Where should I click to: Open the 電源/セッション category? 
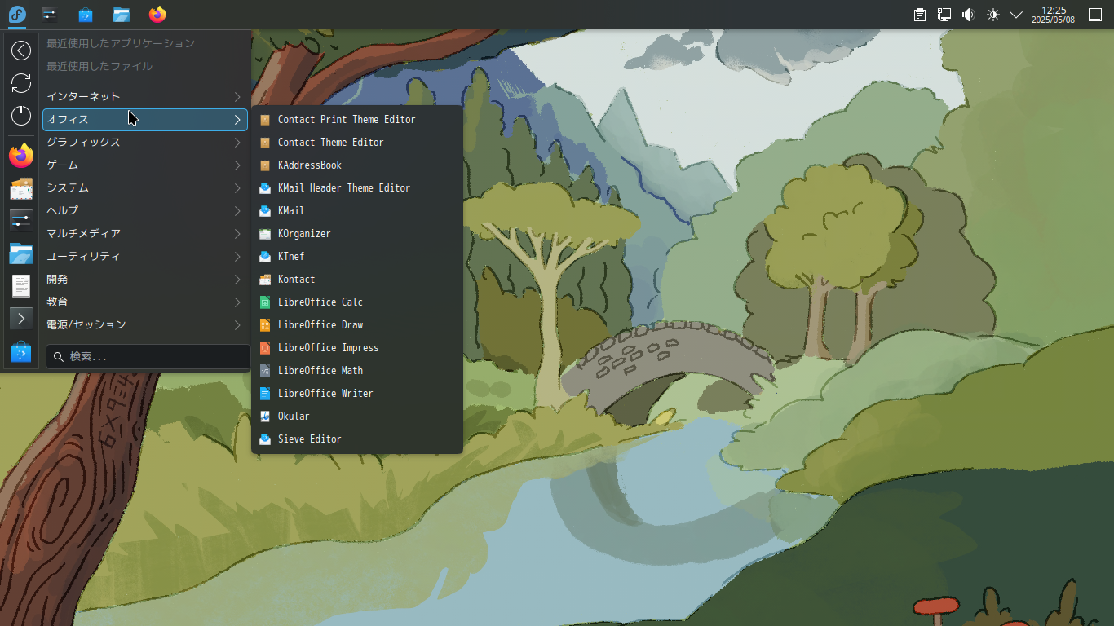point(145,325)
